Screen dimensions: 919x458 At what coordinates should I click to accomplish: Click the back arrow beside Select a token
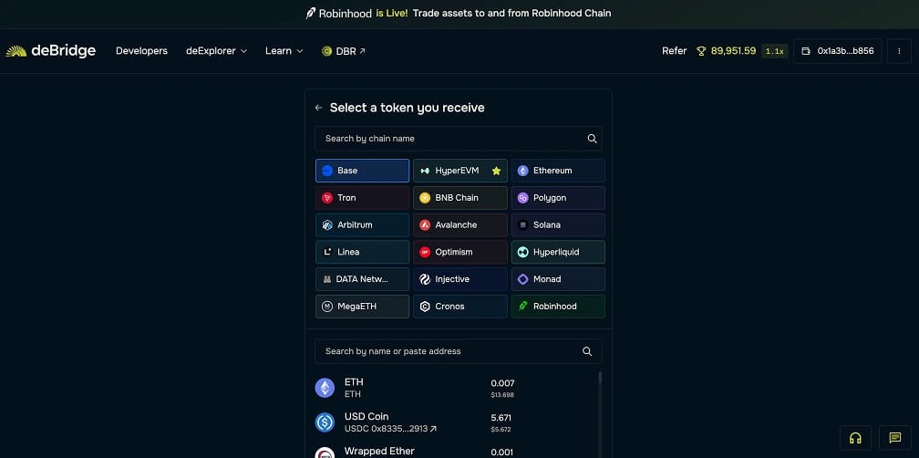(318, 108)
